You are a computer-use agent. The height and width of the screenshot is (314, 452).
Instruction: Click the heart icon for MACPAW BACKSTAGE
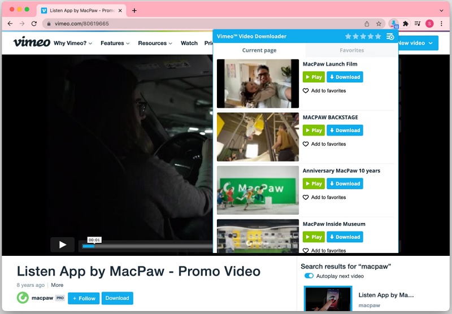coord(306,144)
